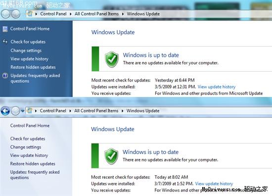Click Forward arrow button in bottom window

pyautogui.click(x=15, y=111)
